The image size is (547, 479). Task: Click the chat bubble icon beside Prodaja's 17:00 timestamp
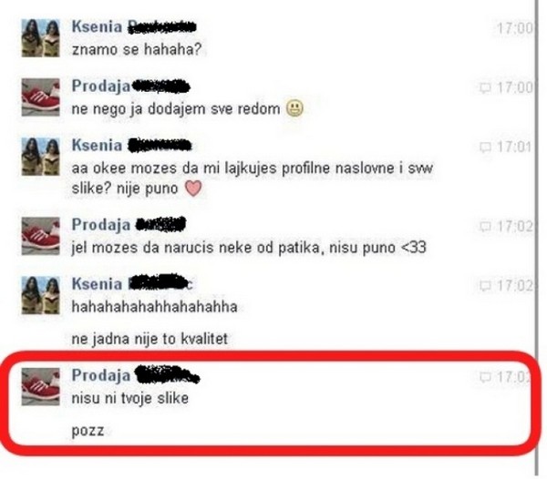point(485,87)
